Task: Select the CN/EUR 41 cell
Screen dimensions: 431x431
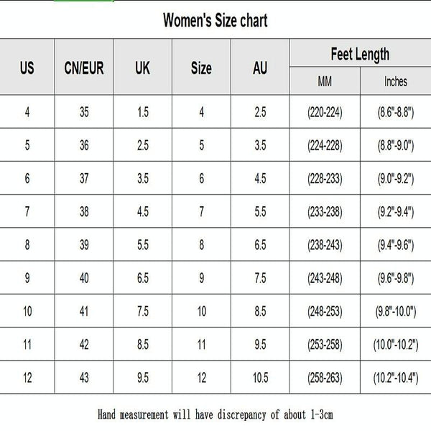Action: point(84,311)
